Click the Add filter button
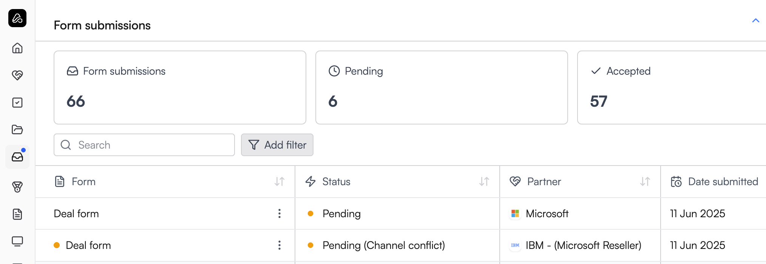766x264 pixels. [277, 145]
